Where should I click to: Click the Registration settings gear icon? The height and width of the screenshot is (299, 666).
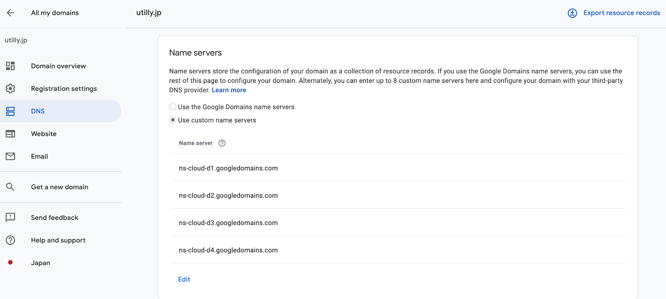point(10,89)
